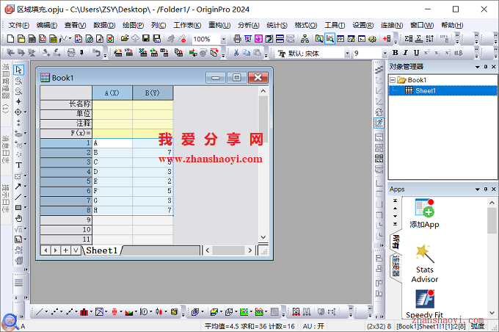Toggle superscript x² formatting
This screenshot has width=499, height=332.
427,53
